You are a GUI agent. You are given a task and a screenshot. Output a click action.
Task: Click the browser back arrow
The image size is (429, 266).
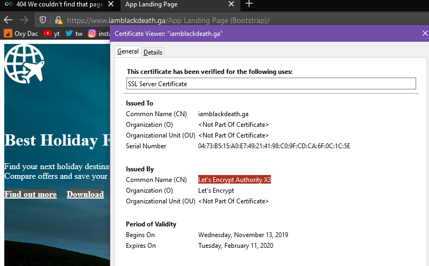tap(8, 20)
